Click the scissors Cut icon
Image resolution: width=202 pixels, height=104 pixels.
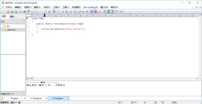point(37,11)
